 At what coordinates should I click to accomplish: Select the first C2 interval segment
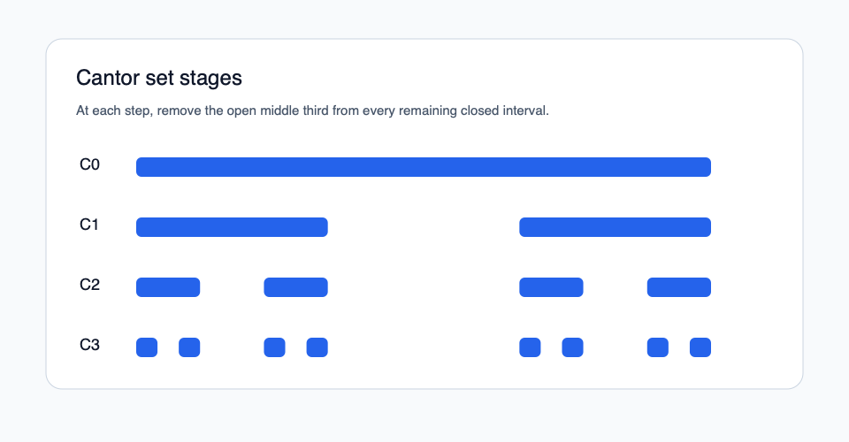click(168, 287)
